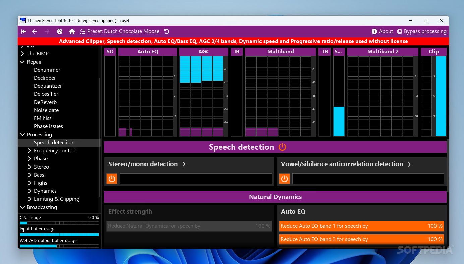Go back with the left arrow icon
This screenshot has height=264, width=464.
(35, 31)
